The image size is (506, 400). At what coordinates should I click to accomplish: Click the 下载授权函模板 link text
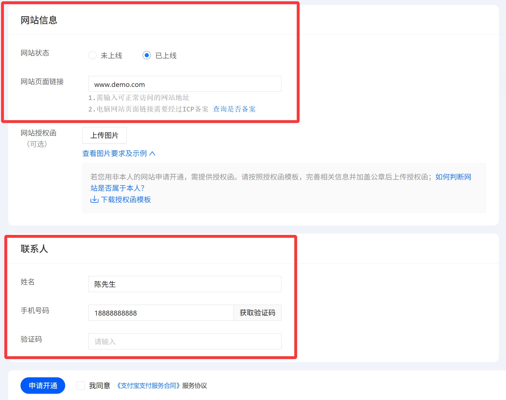pos(126,199)
